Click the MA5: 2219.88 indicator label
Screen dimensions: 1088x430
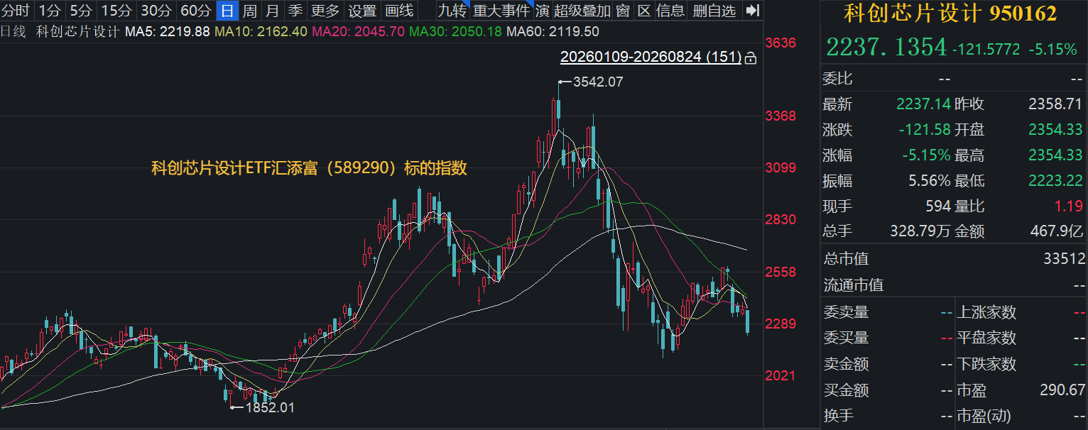click(x=168, y=32)
